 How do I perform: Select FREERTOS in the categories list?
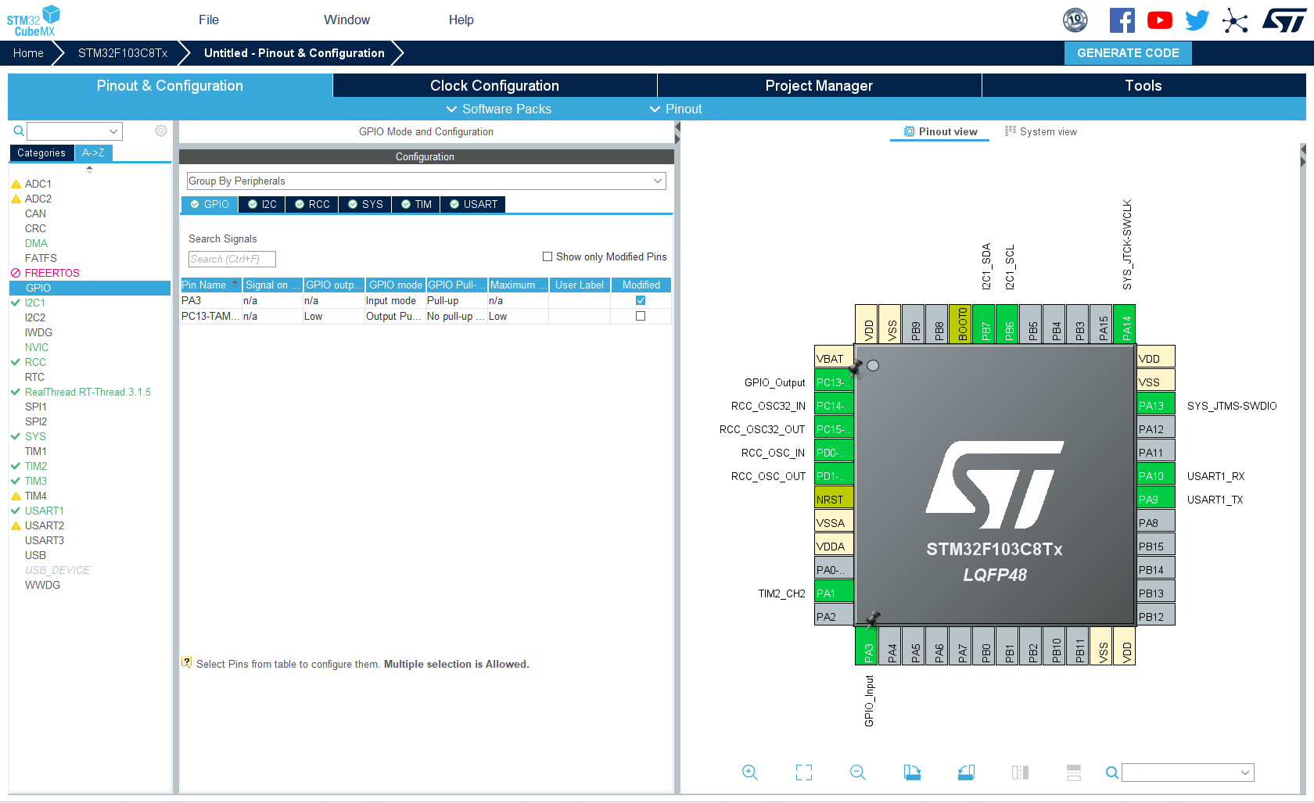coord(52,273)
